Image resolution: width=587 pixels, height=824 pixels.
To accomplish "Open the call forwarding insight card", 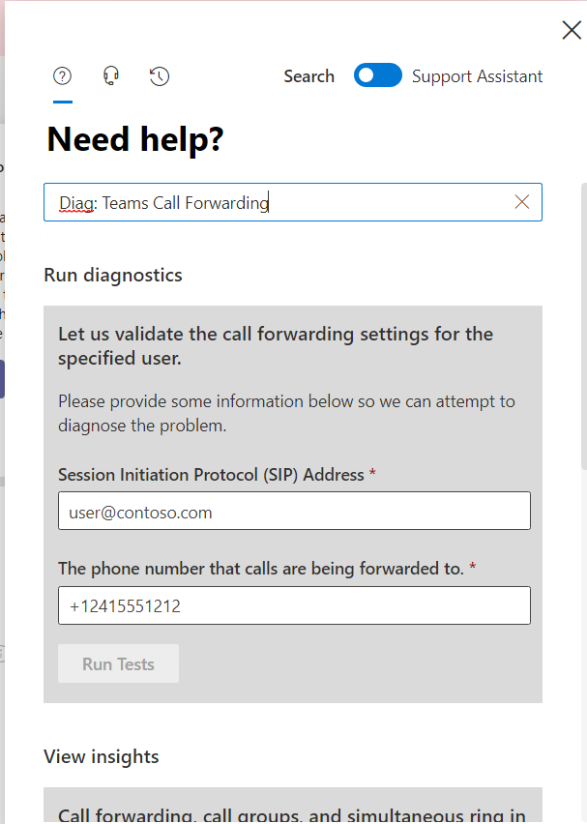I will pos(292,812).
